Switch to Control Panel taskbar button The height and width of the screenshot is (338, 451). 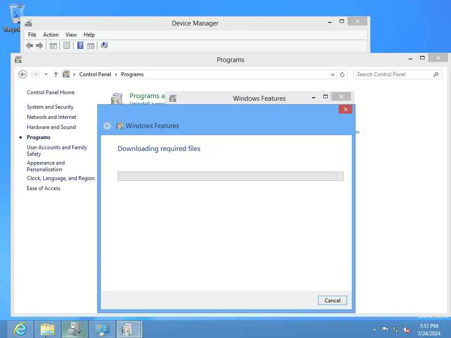pyautogui.click(x=102, y=329)
